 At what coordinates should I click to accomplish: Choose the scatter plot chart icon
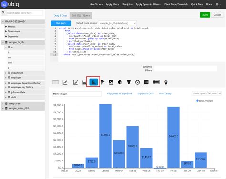click(x=75, y=82)
